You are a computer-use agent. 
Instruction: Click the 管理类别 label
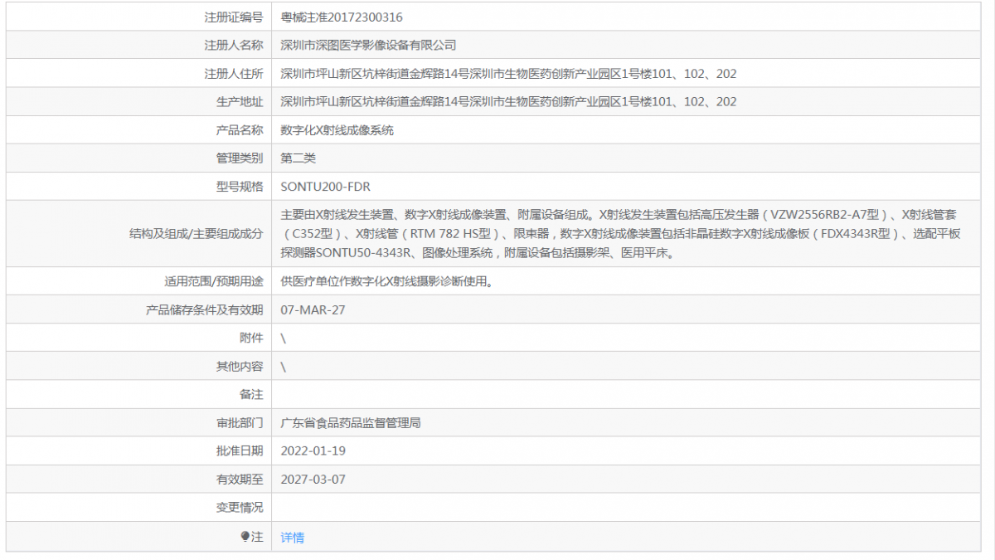coord(240,158)
